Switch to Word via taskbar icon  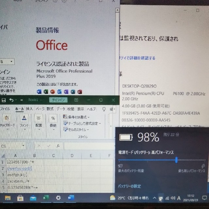pos(71,198)
